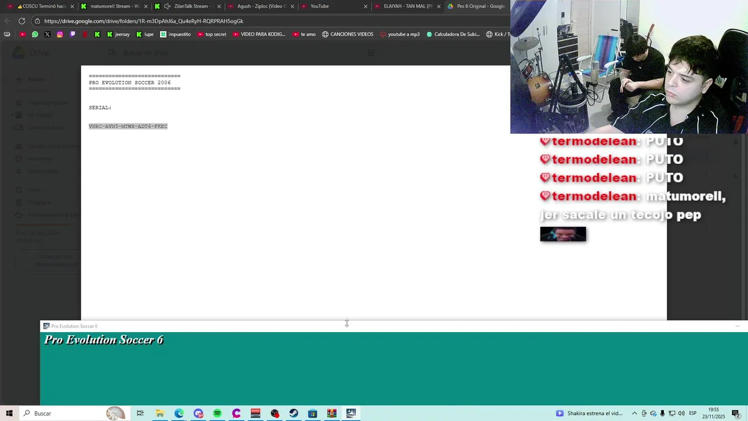Click the PRO EVOLUTION SOCCER 2006 heading text
The width and height of the screenshot is (748, 421).
pyautogui.click(x=130, y=82)
